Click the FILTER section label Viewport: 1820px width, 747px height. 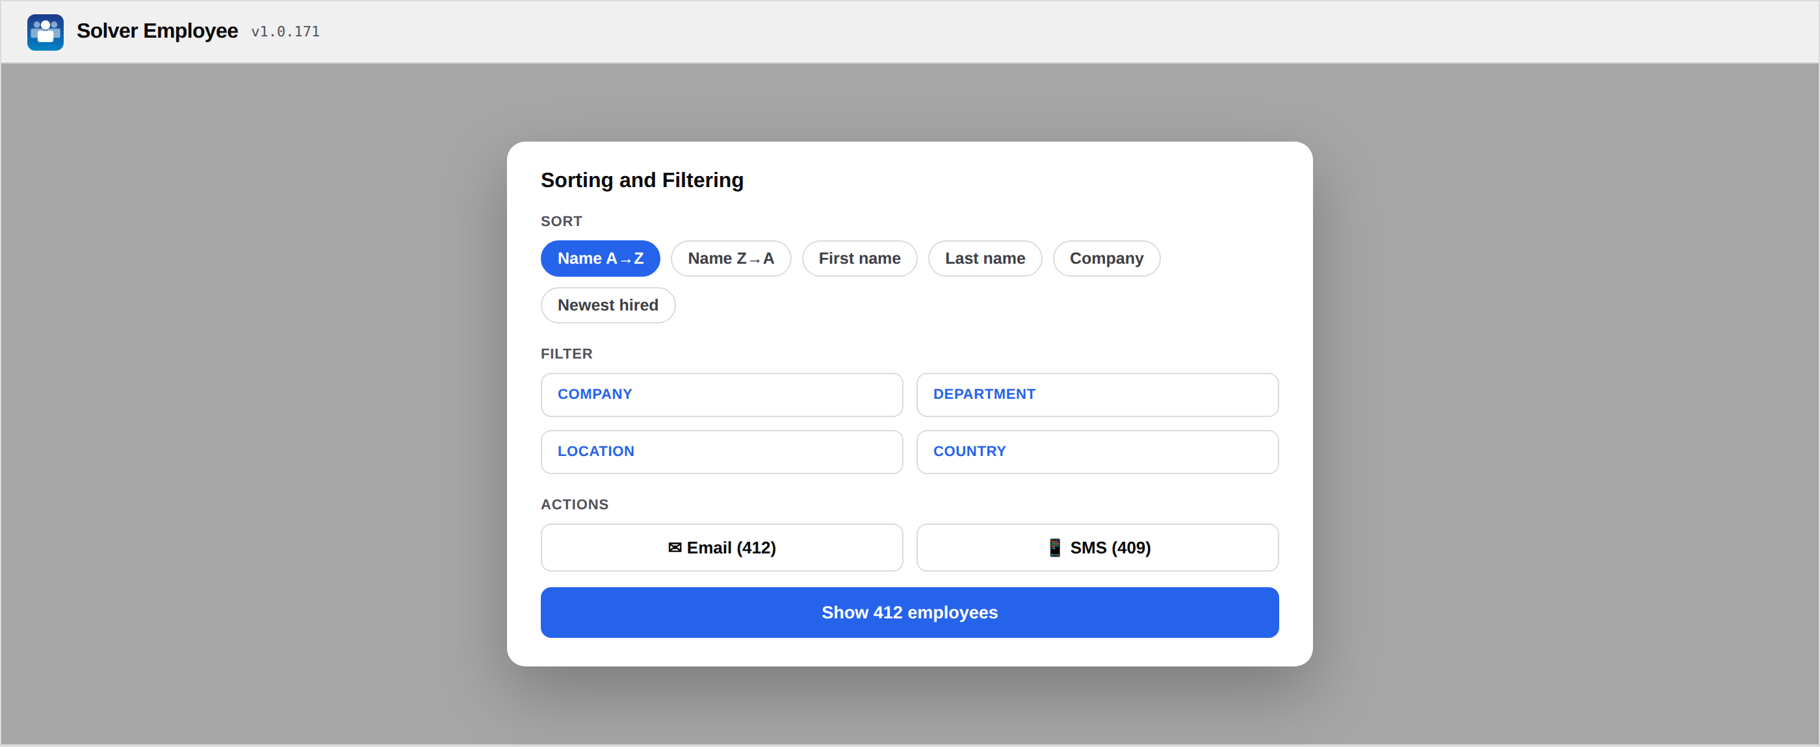tap(566, 354)
